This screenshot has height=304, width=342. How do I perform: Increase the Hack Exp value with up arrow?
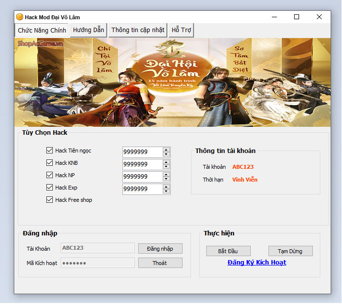pos(166,187)
